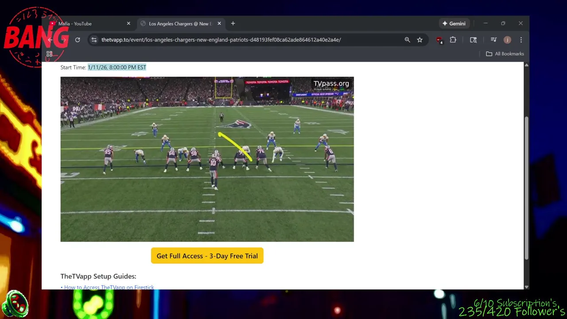
Task: Close the Los Angeles Chargers tab
Action: coord(219,23)
